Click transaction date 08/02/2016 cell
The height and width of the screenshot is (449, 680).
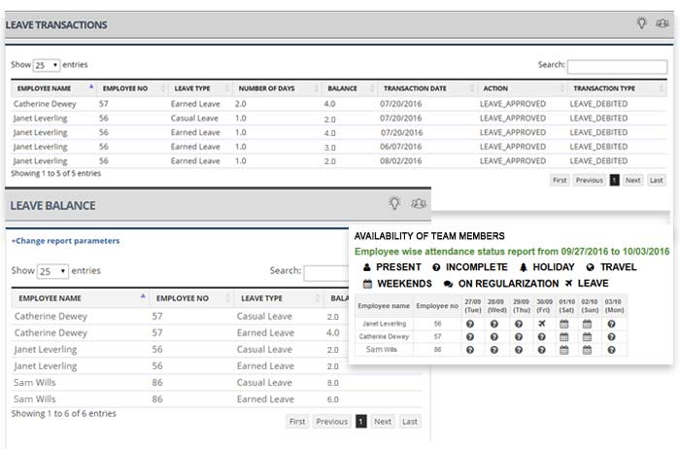coord(400,161)
